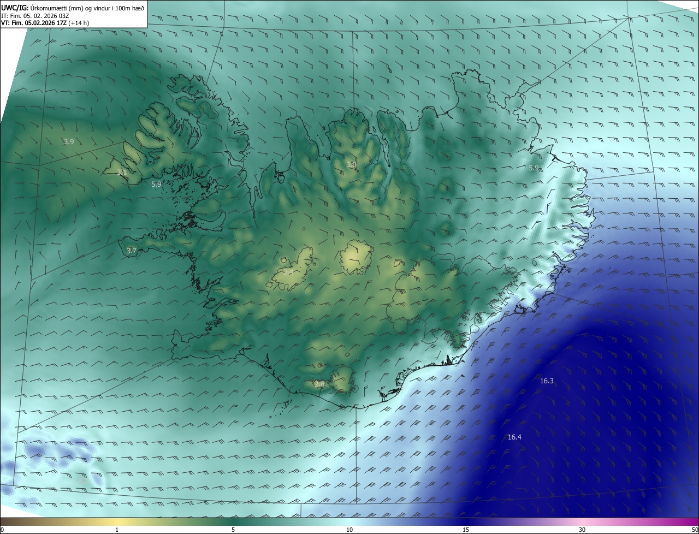Pick the brown end of the color bar
Viewport: 699px width, 534px height.
coord(7,522)
